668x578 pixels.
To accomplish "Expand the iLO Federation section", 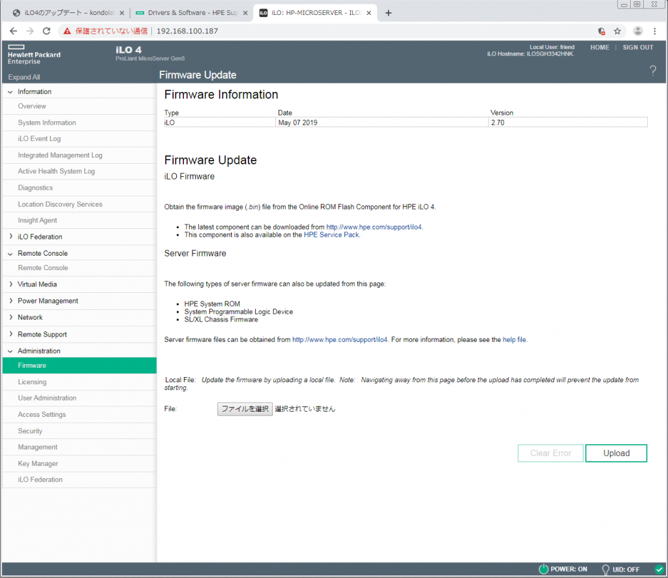I will (40, 237).
